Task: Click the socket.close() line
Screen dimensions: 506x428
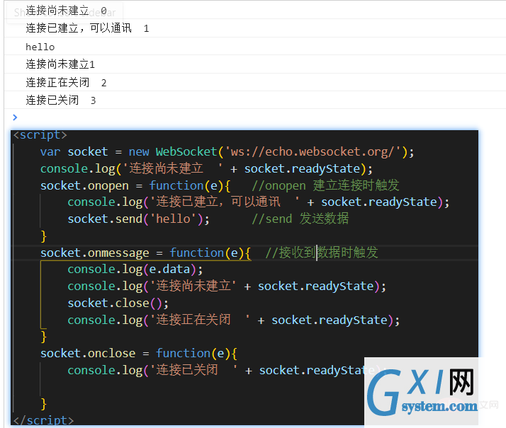Action: click(x=118, y=303)
